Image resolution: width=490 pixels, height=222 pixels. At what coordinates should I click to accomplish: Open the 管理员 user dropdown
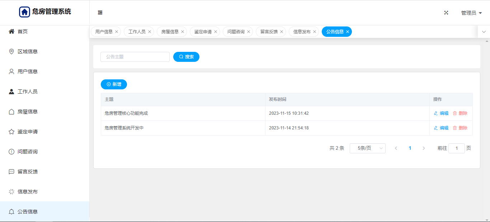click(x=471, y=13)
